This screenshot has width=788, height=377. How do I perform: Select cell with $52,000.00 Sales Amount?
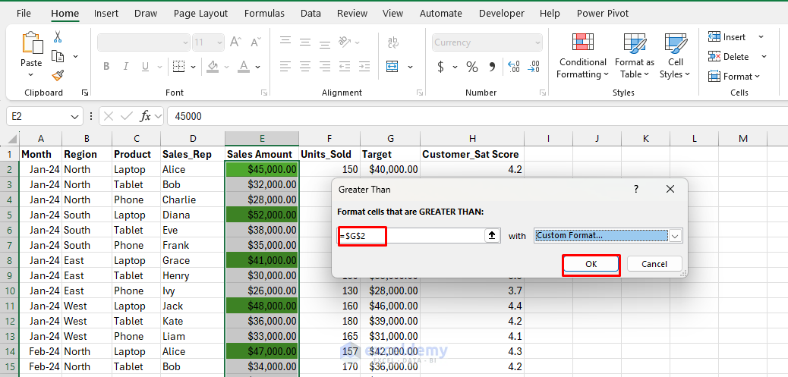click(x=262, y=215)
